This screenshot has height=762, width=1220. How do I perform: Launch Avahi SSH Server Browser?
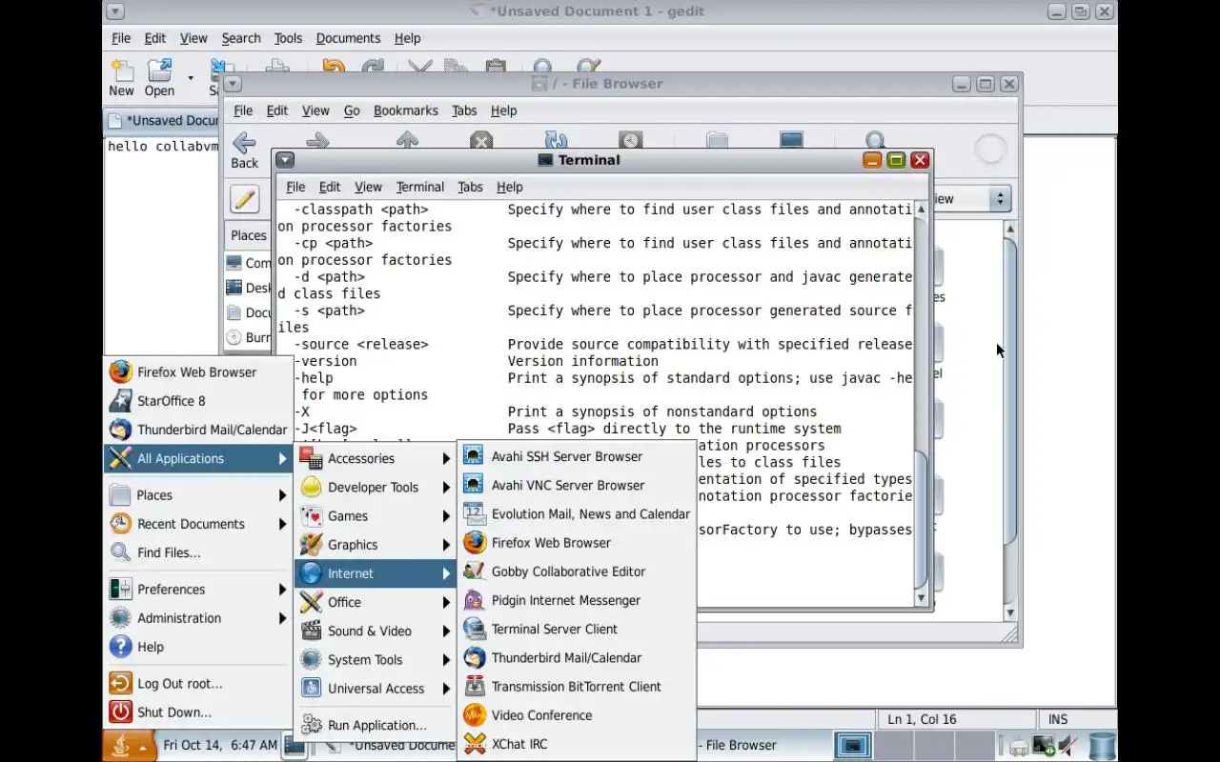(x=577, y=456)
